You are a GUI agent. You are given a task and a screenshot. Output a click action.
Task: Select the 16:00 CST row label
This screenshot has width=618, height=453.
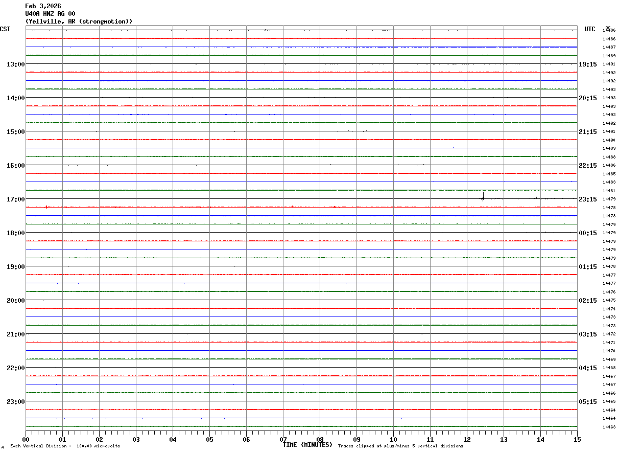[x=15, y=166]
